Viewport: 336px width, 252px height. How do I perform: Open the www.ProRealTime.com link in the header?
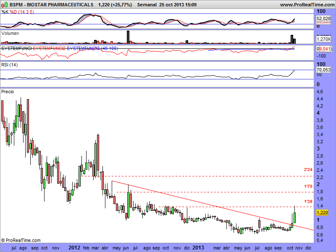click(308, 5)
